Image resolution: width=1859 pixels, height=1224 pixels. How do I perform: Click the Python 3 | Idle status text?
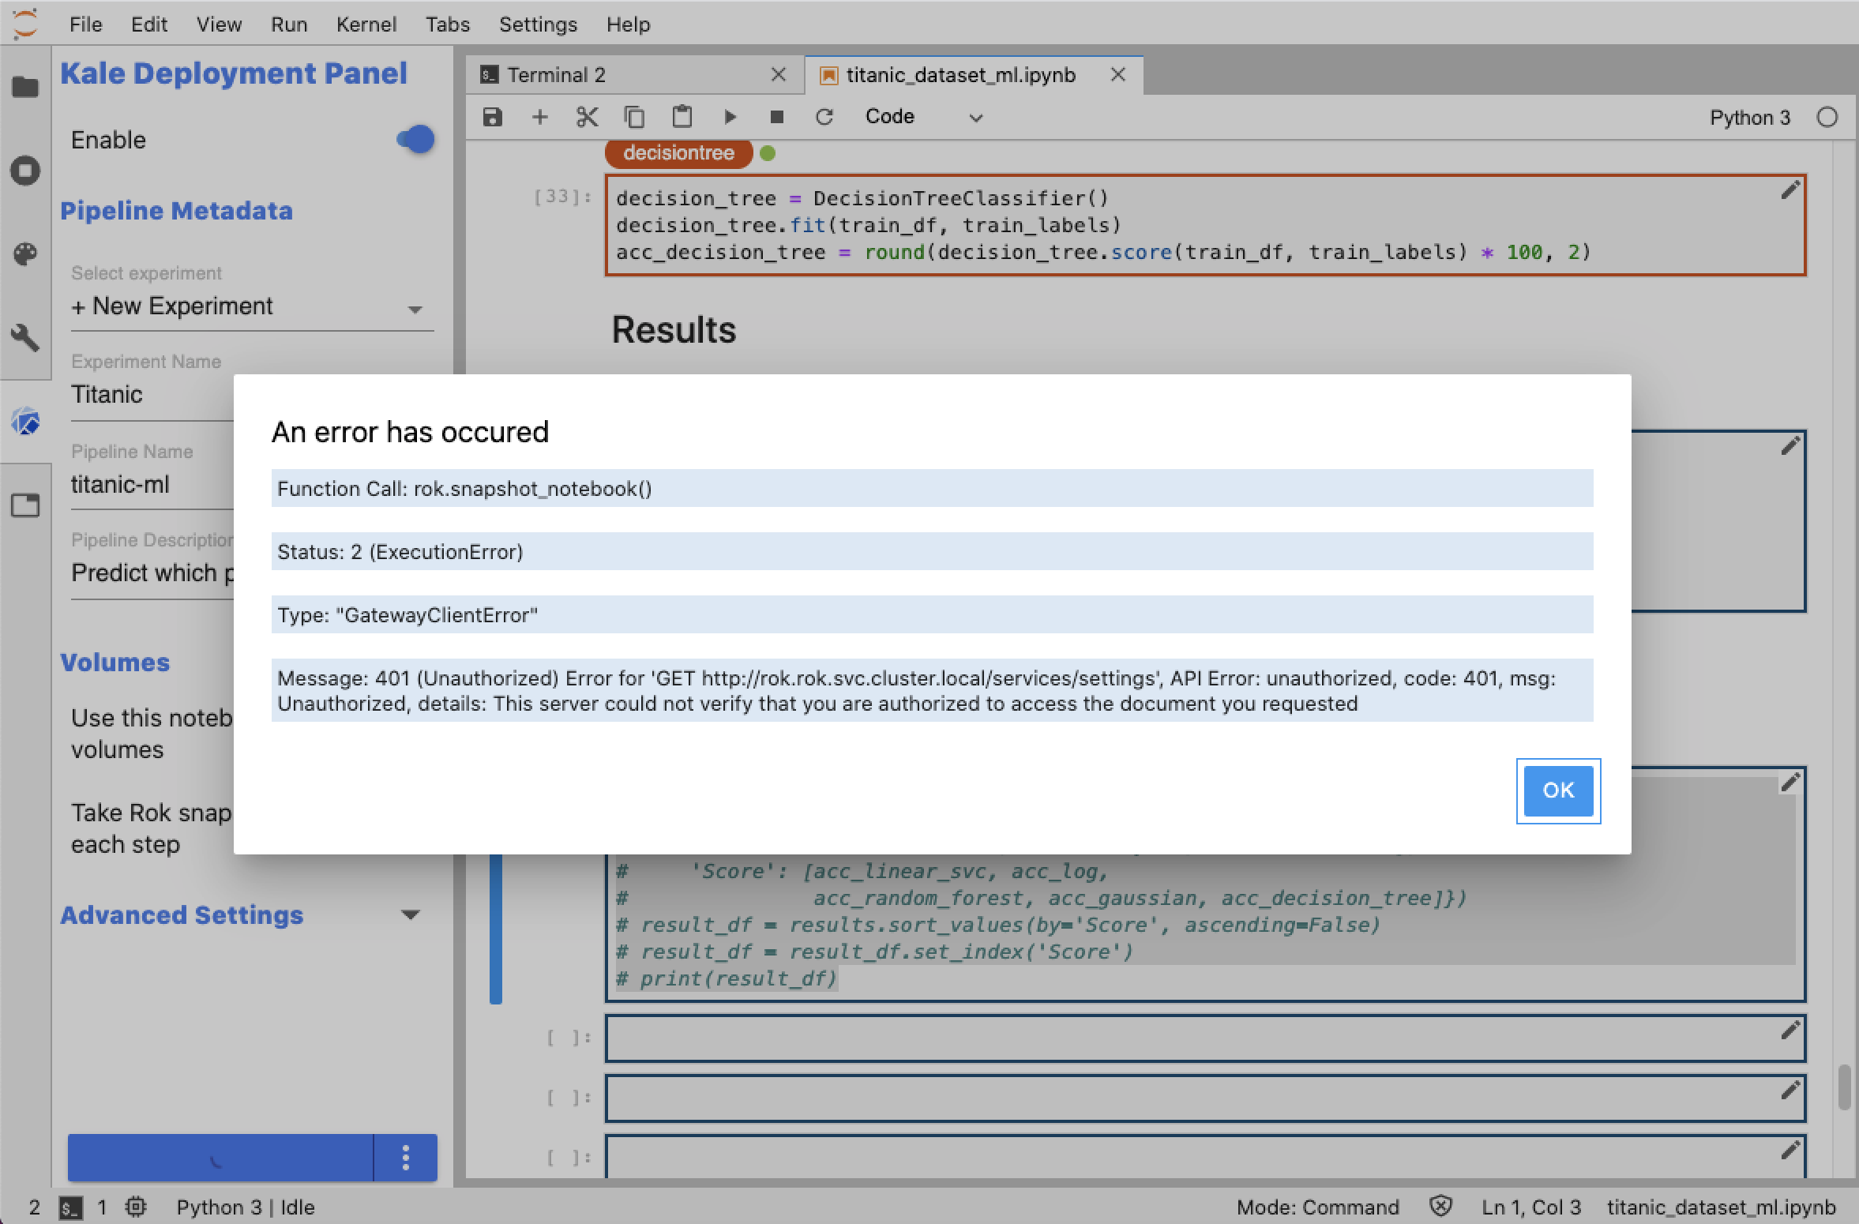coord(245,1207)
